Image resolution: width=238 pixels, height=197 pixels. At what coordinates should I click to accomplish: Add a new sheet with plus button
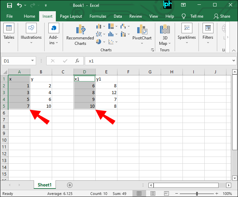pos(70,185)
